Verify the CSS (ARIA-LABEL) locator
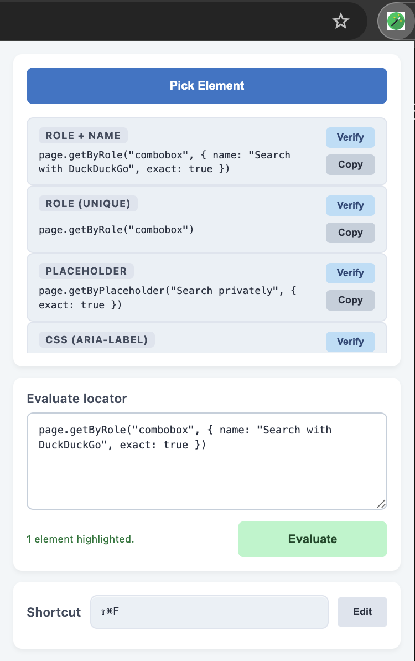This screenshot has height=661, width=415. [350, 342]
